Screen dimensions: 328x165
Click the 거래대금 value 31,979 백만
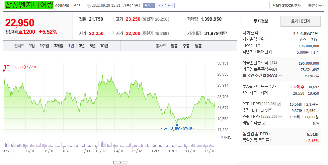[x=216, y=33]
